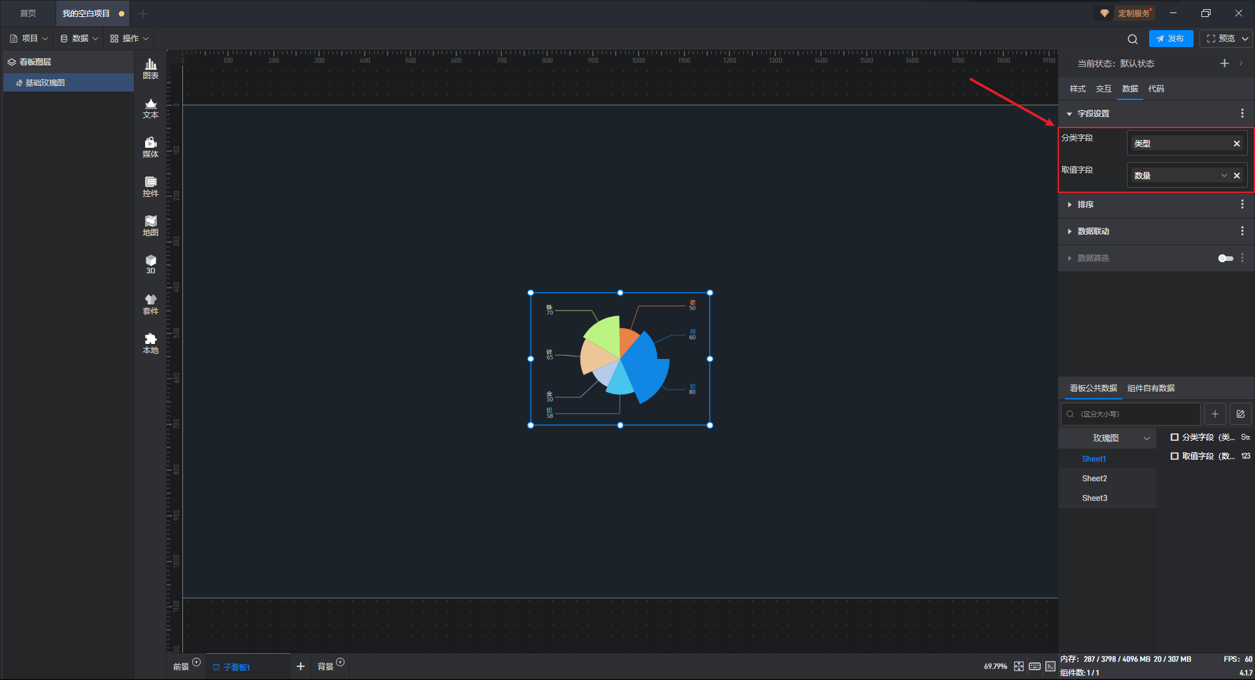Switch to the 样式 tab
This screenshot has width=1255, height=680.
(x=1078, y=89)
